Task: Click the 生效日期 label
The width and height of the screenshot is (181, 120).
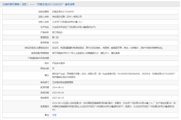Action: tap(44, 93)
